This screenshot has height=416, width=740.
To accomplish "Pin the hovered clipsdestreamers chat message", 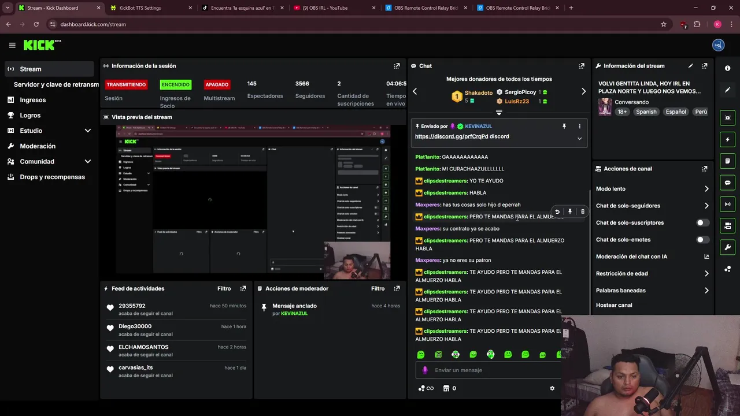I will (x=570, y=211).
